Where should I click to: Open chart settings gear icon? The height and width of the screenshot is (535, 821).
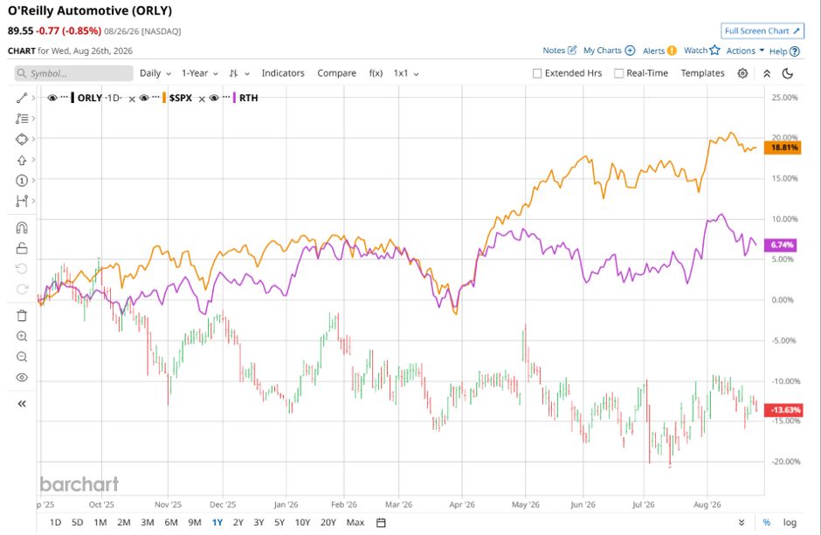tap(742, 73)
